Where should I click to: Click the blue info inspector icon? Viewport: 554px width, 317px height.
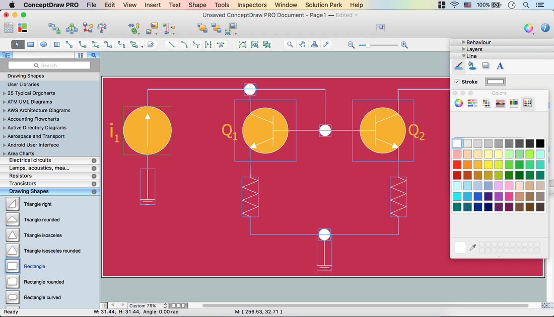click(545, 28)
